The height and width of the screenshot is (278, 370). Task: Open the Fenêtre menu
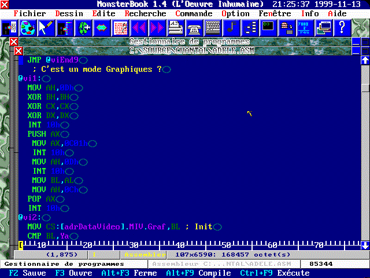275,13
